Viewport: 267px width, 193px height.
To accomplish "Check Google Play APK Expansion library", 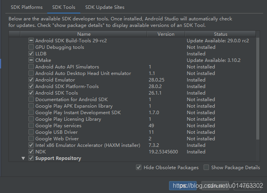I will click(x=31, y=106).
